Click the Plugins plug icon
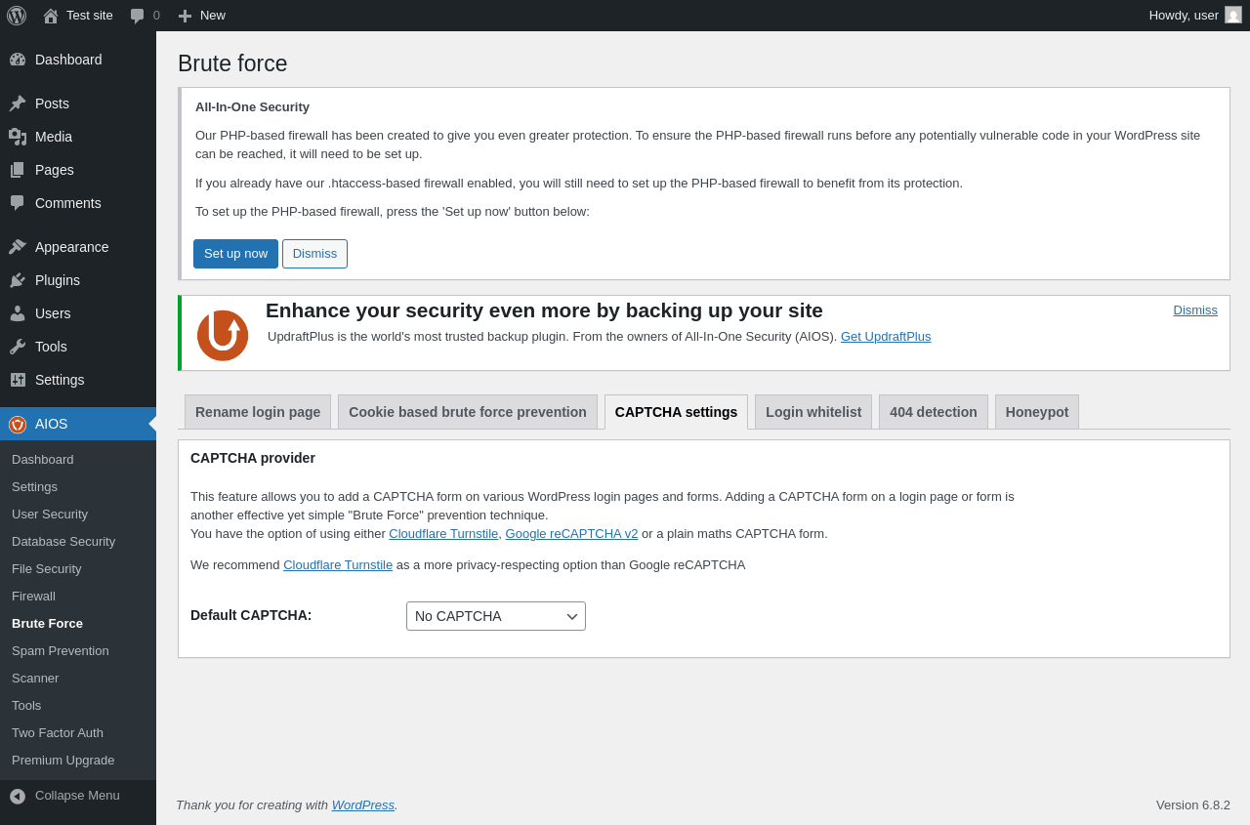This screenshot has height=825, width=1250. click(x=18, y=280)
